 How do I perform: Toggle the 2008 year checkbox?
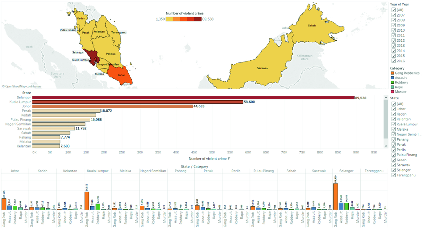click(x=394, y=20)
